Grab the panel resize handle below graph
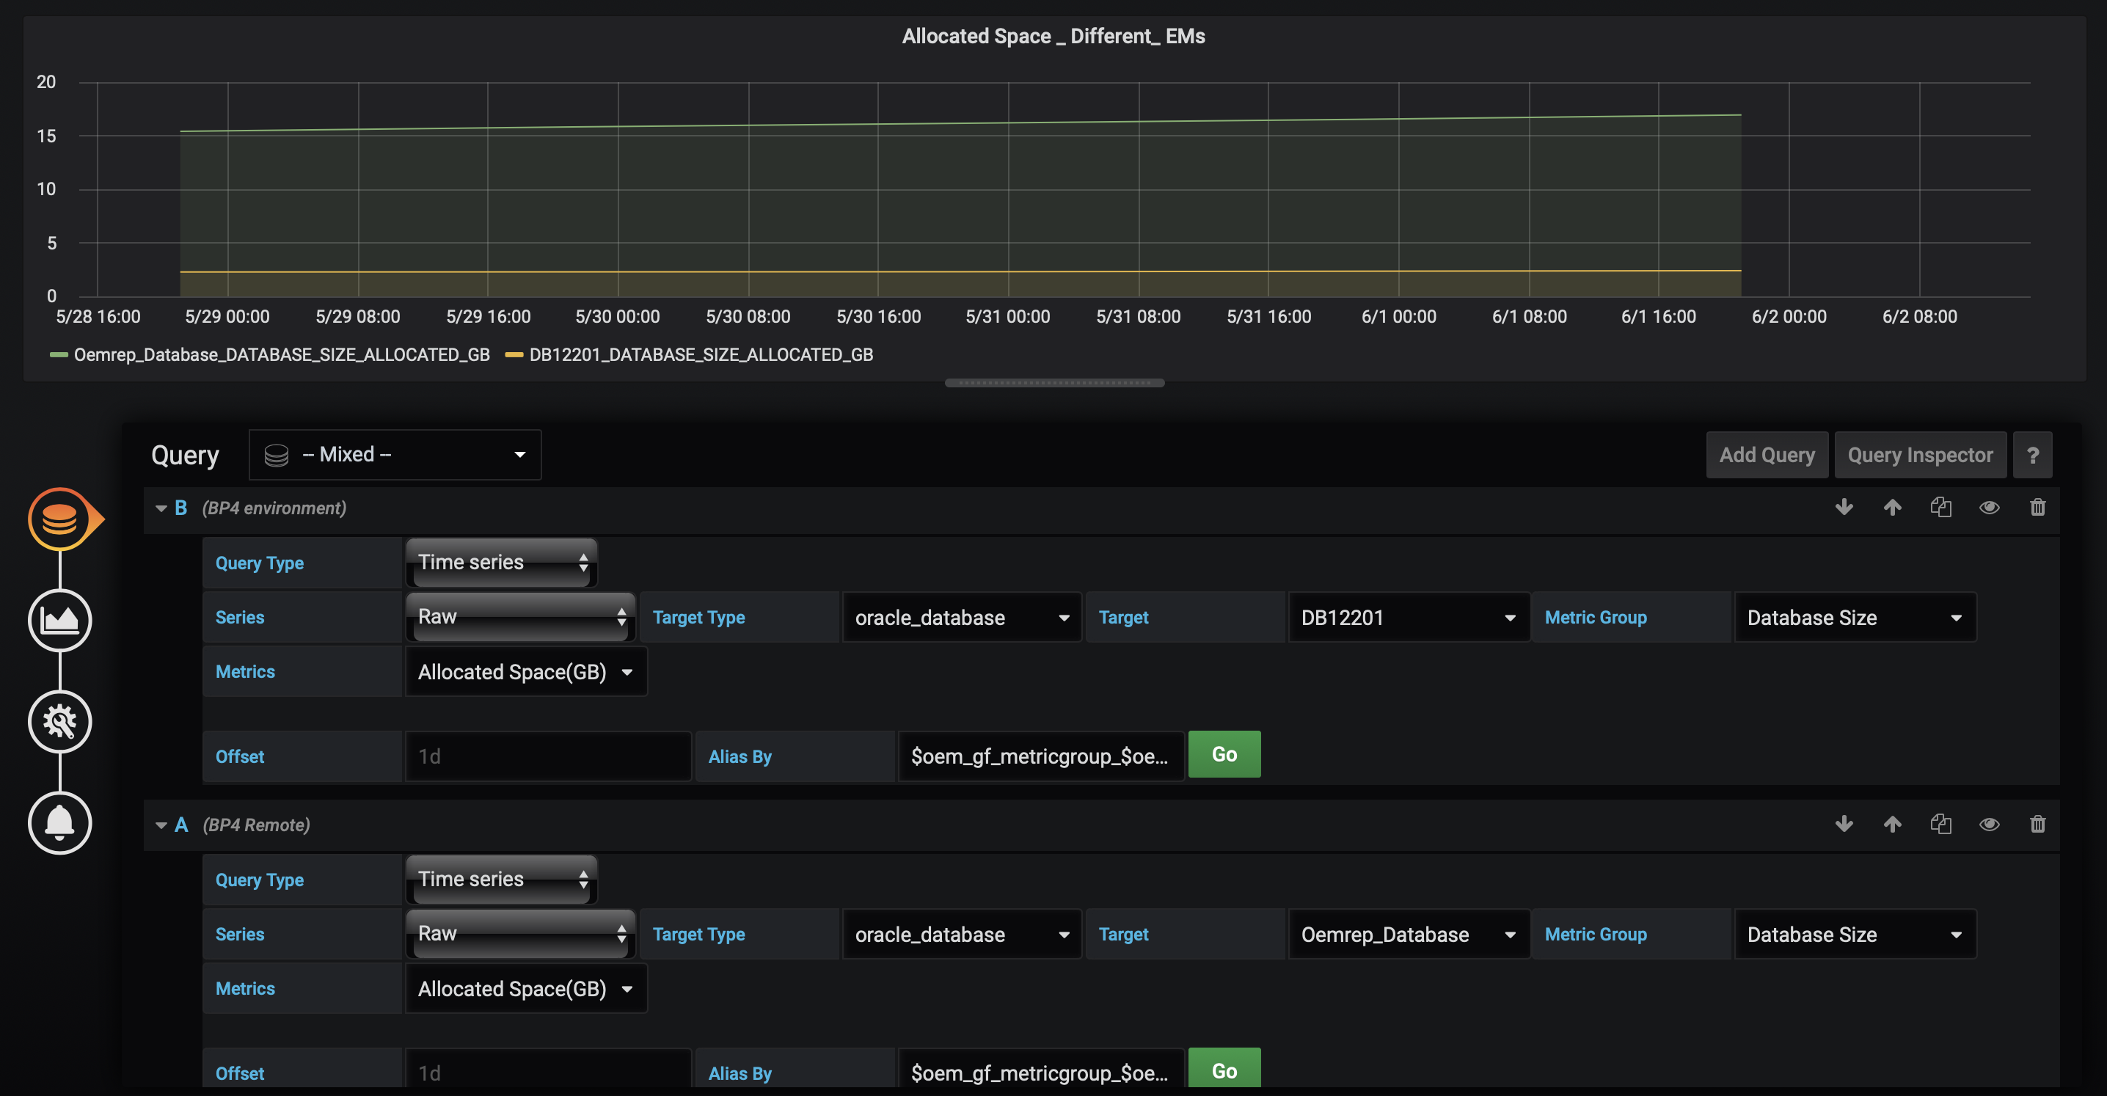The image size is (2107, 1096). click(x=1054, y=383)
